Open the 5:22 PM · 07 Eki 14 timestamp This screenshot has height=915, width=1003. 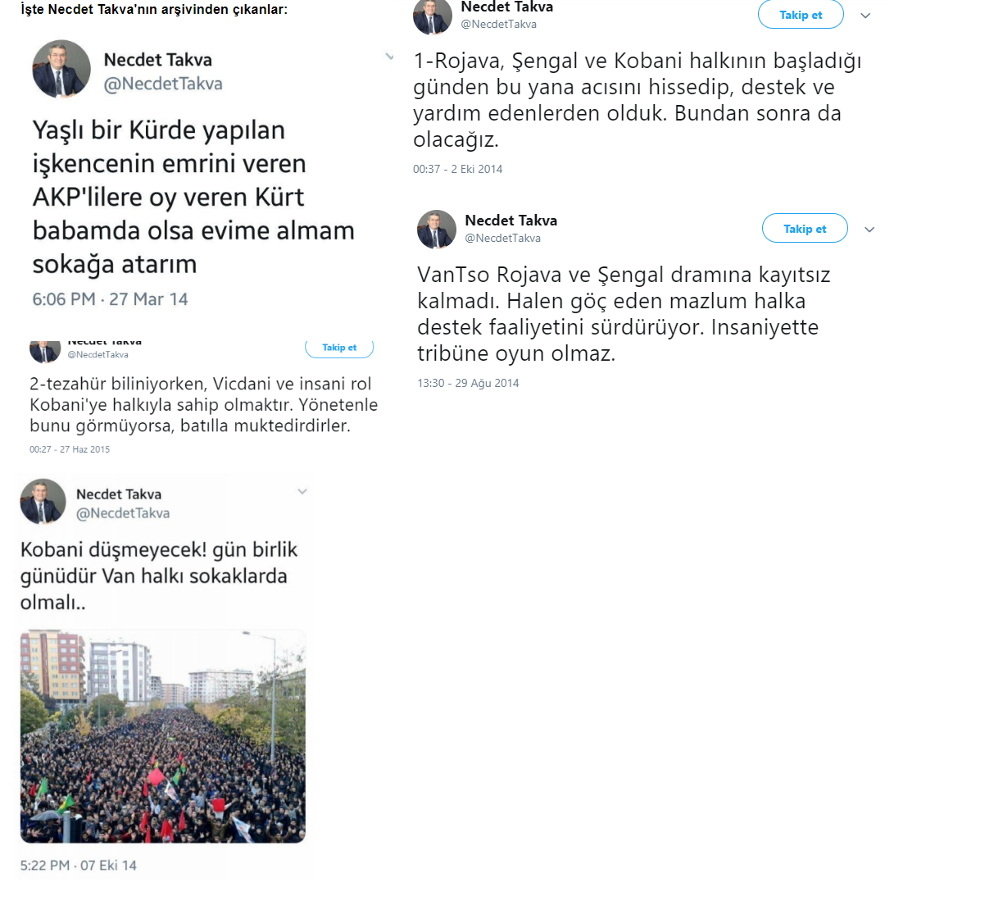point(79,865)
